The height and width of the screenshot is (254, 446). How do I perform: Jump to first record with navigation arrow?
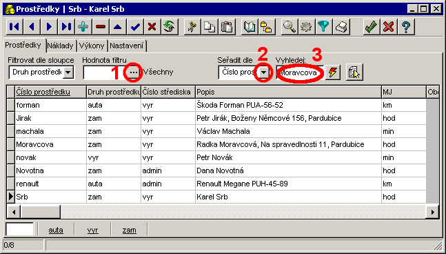14,27
